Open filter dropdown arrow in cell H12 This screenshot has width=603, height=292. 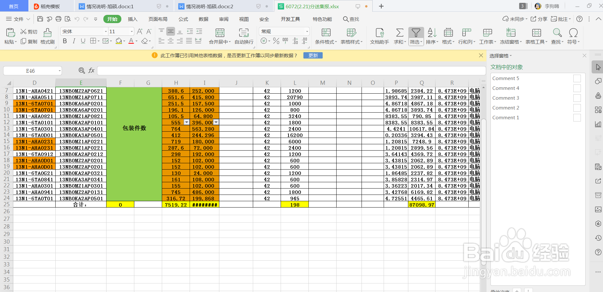coord(186,122)
